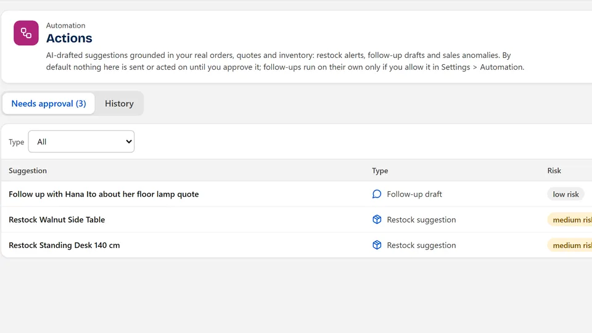Viewport: 592px width, 333px height.
Task: Open the Restock Standing Desk 140 cm suggestion
Action: coord(64,245)
